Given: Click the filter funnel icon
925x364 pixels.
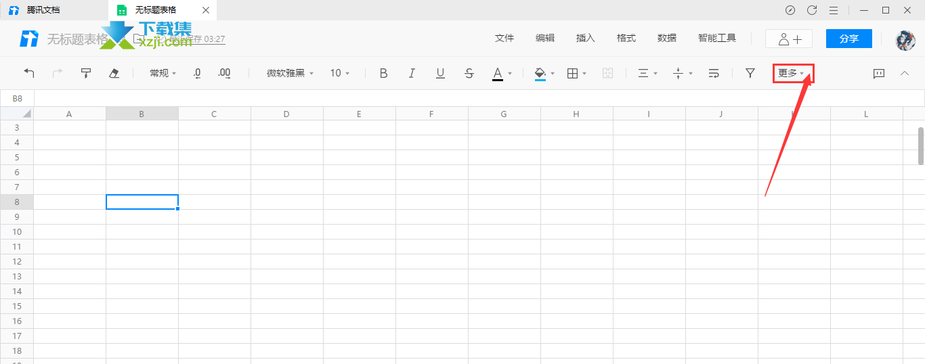Looking at the screenshot, I should point(750,73).
